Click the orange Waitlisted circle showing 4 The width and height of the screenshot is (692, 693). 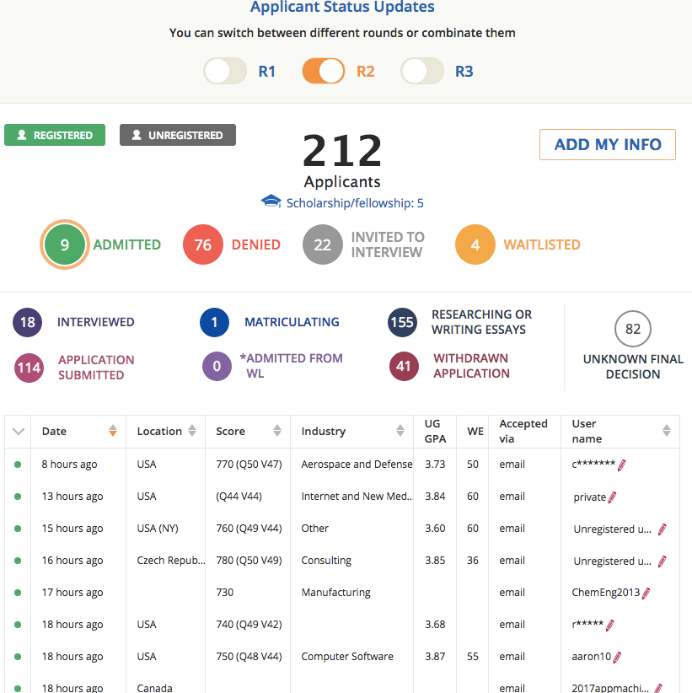tap(475, 245)
